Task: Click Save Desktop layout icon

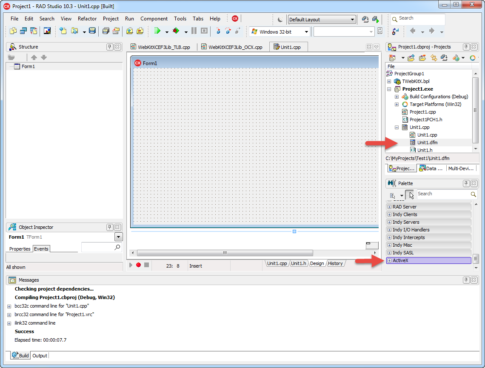Action: pos(365,20)
